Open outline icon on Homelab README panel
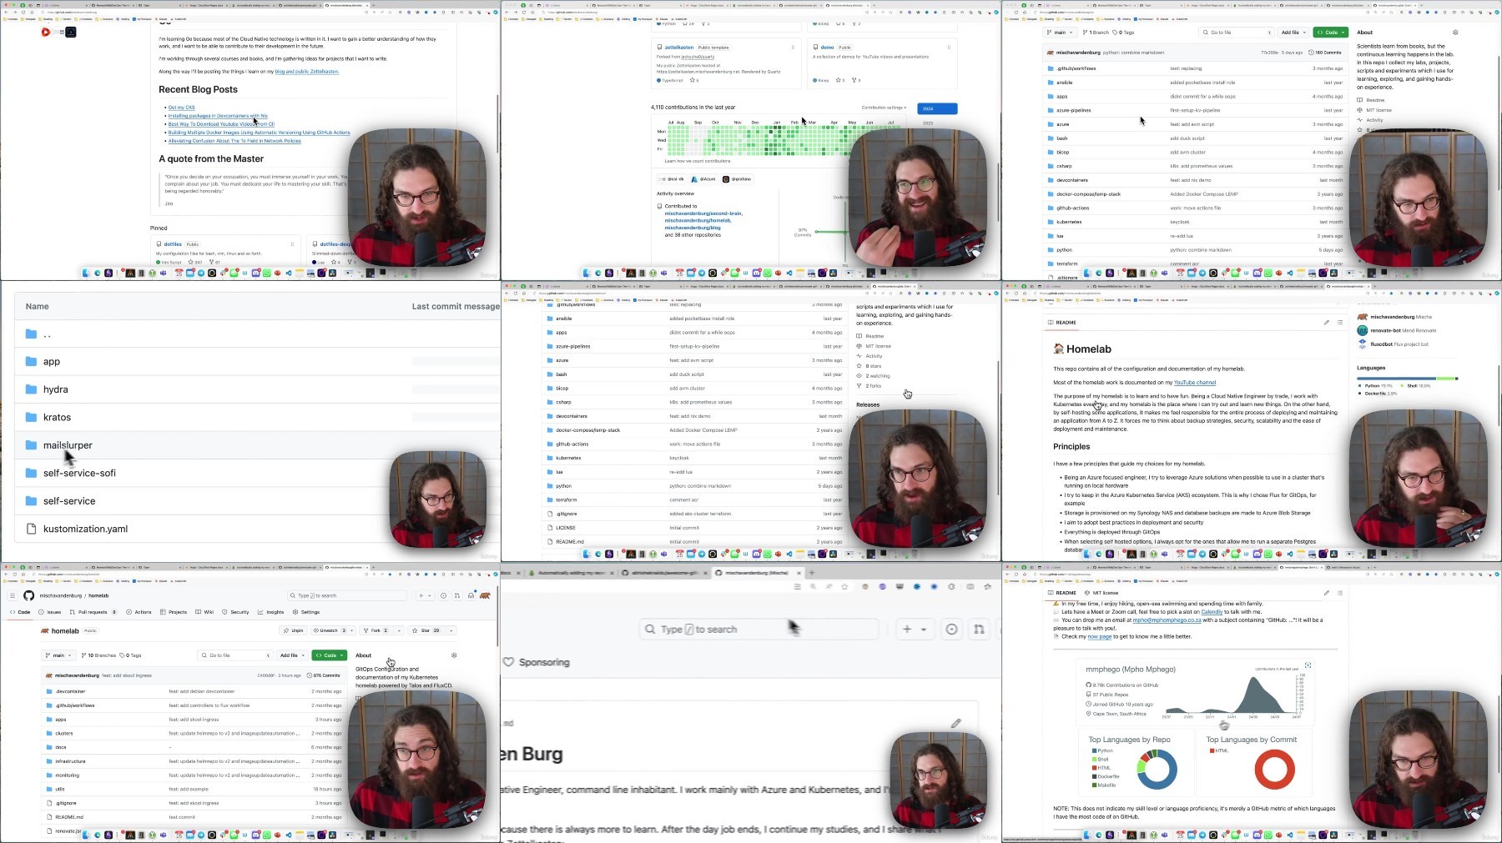The height and width of the screenshot is (843, 1502). tap(1340, 323)
